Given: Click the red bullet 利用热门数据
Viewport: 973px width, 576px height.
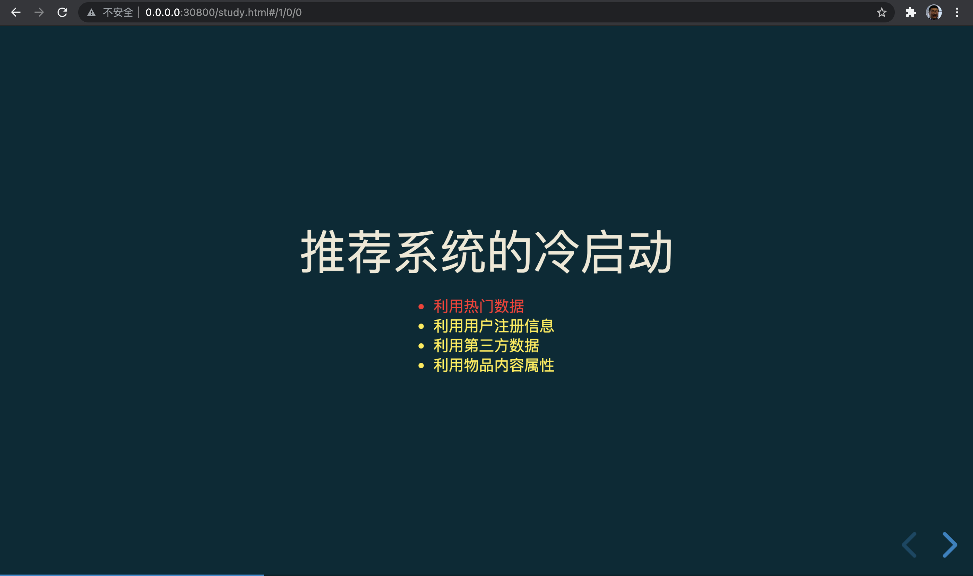Looking at the screenshot, I should [x=478, y=306].
